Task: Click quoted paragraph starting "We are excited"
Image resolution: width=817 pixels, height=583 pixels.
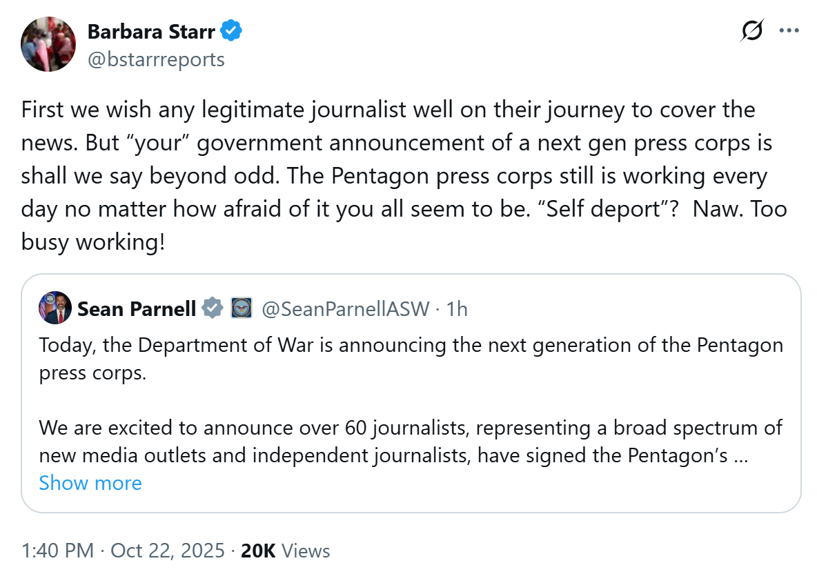Action: 411,442
